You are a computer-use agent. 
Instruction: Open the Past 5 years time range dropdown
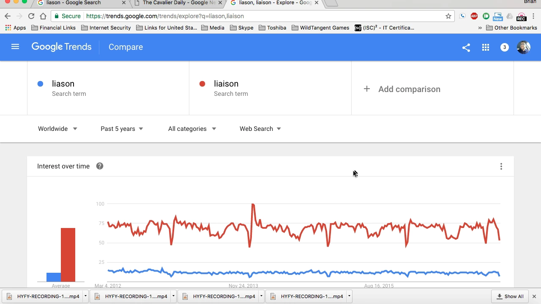click(x=122, y=129)
